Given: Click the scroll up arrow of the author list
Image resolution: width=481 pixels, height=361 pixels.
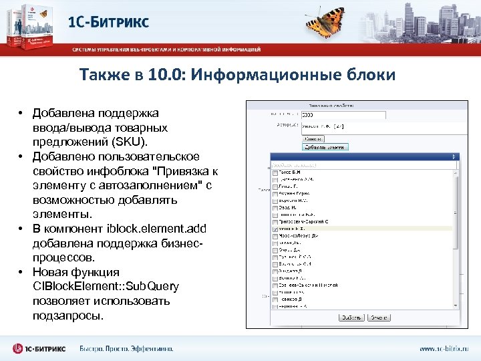Looking at the screenshot, I should [456, 173].
